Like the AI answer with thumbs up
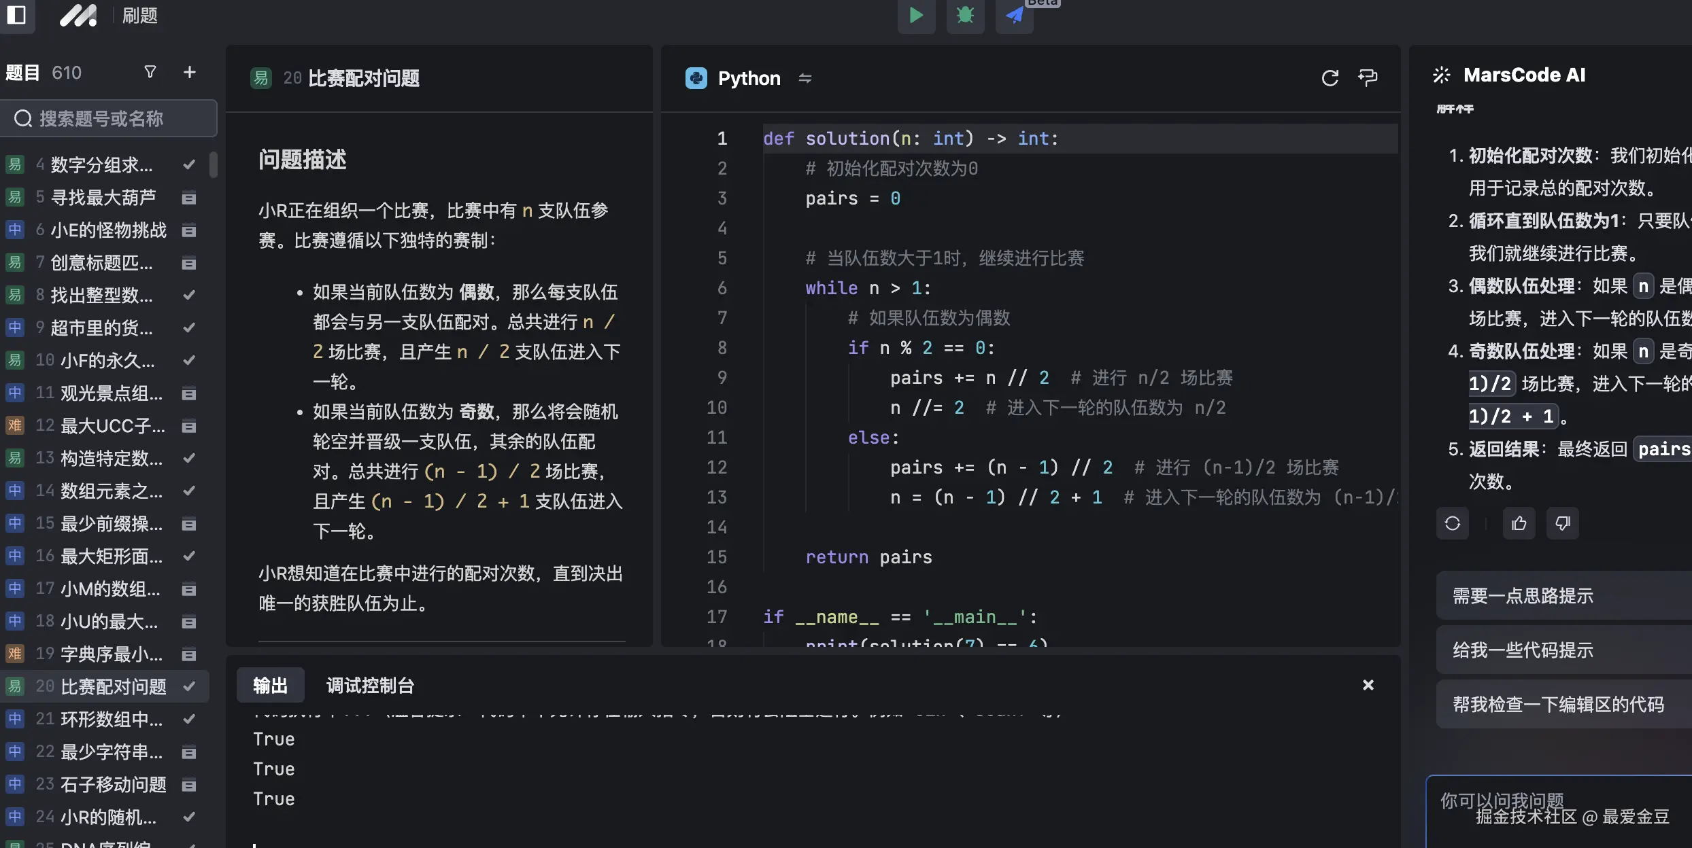This screenshot has width=1692, height=848. [1519, 523]
